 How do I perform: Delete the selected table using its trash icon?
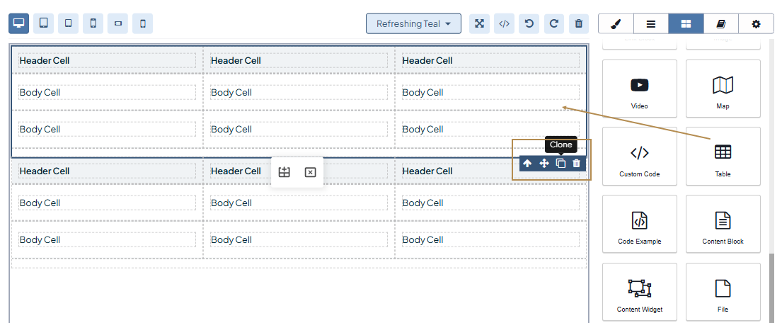point(577,164)
